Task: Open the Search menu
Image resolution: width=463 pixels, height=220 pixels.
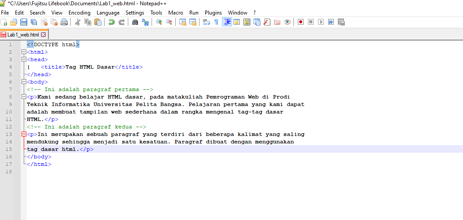Action: (37, 13)
